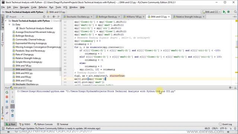The image size is (238, 134).
Task: Open the TODO tool window
Action: click(25, 124)
